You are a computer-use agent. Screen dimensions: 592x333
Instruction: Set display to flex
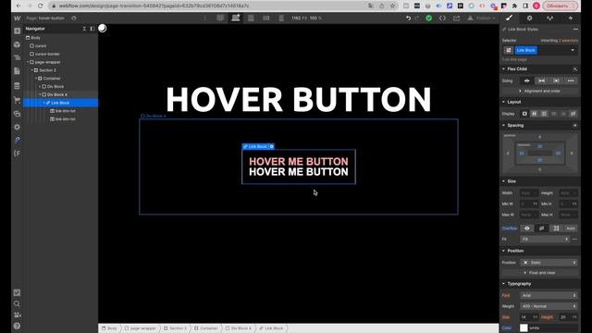535,114
